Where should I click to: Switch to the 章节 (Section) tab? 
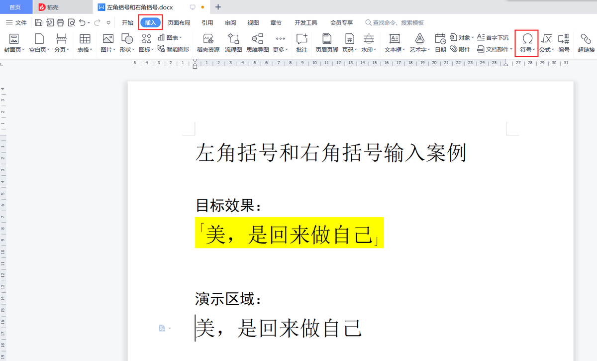tap(276, 22)
